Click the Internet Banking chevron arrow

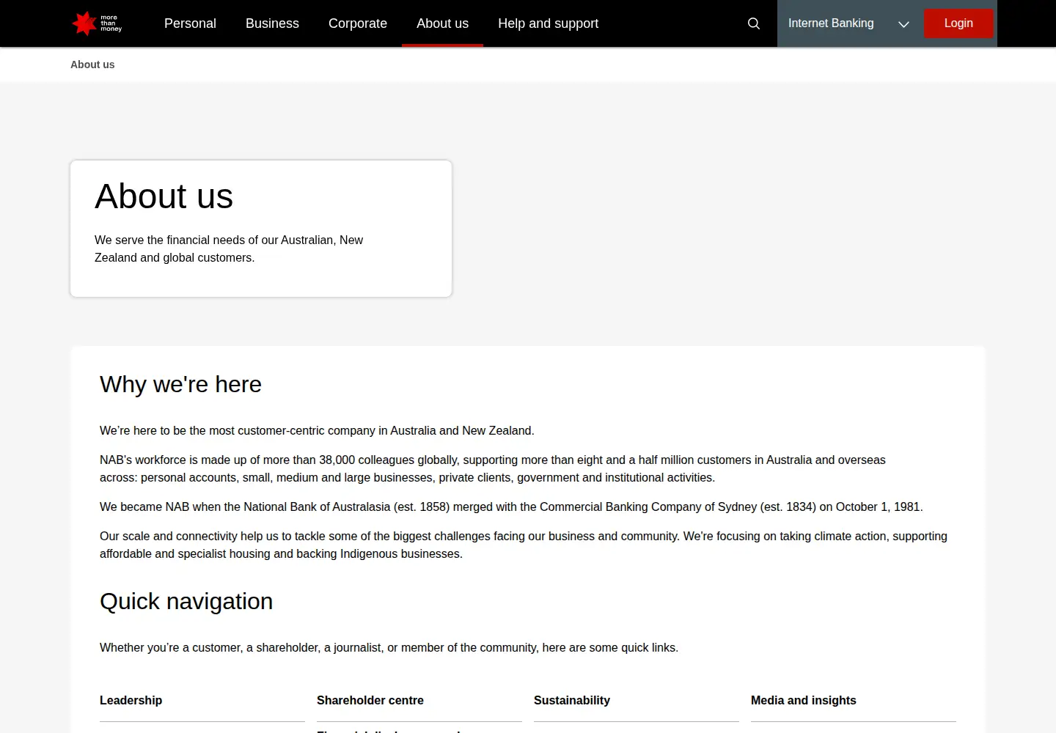point(903,24)
